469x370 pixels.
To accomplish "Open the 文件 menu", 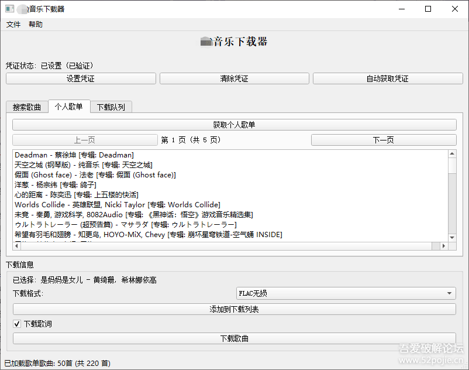I will pos(13,24).
